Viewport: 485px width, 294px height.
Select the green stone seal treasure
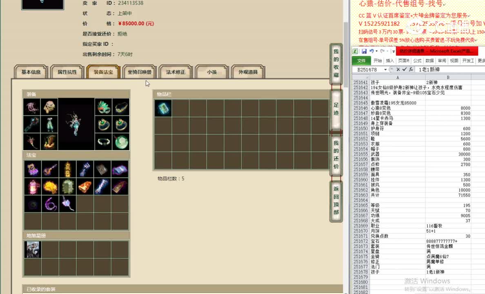pos(67,186)
